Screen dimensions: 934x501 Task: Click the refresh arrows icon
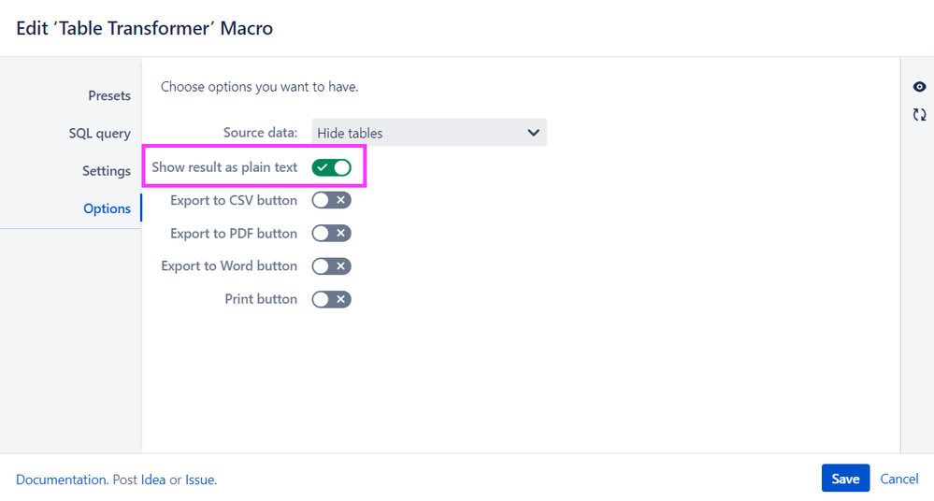tap(919, 115)
